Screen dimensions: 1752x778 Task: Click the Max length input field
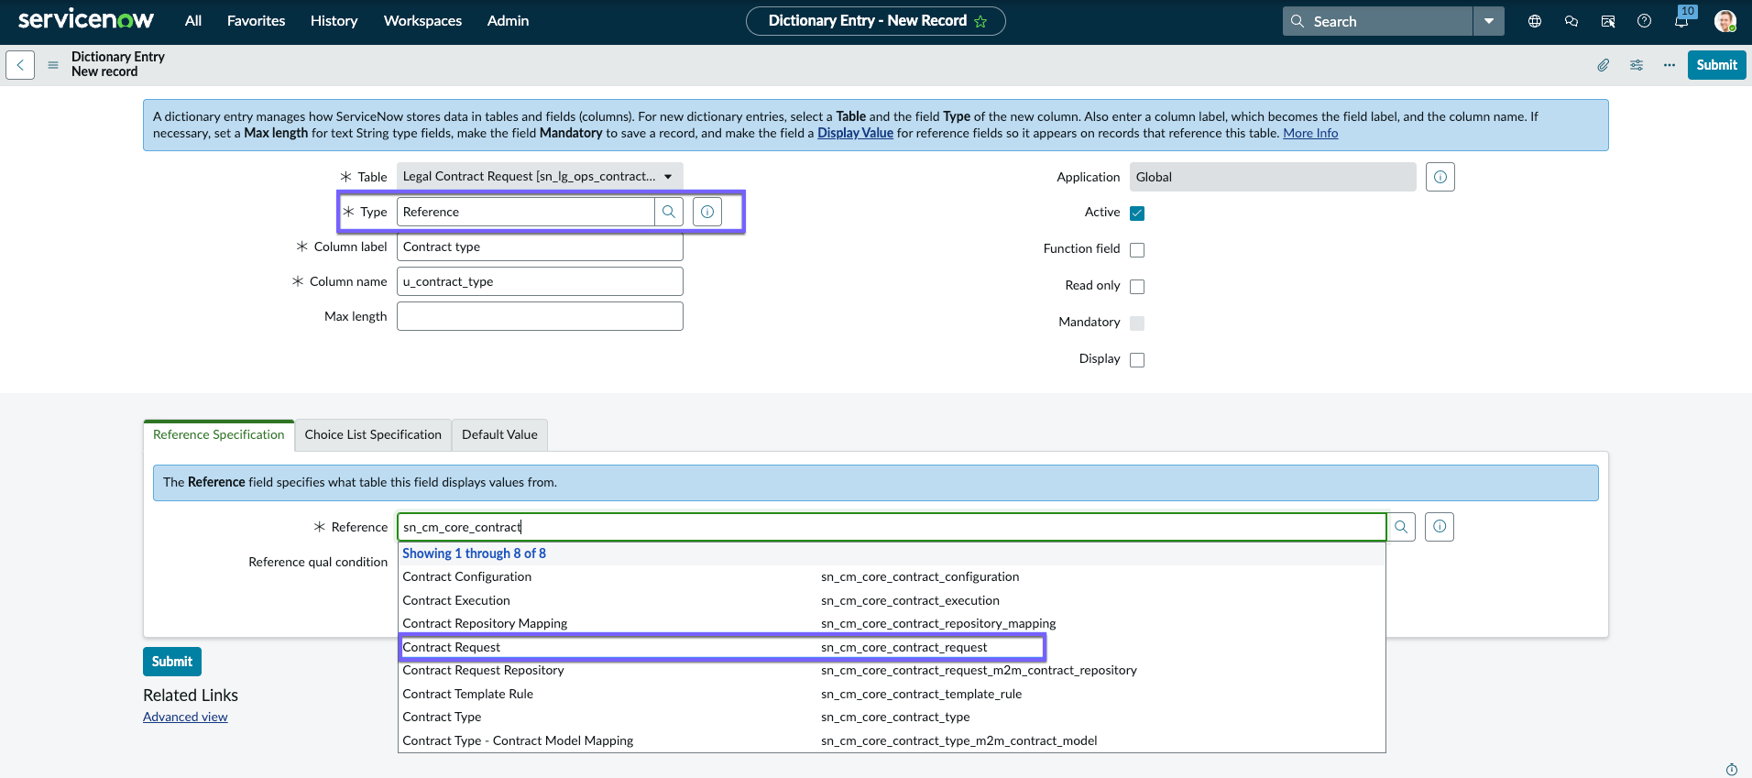[540, 316]
